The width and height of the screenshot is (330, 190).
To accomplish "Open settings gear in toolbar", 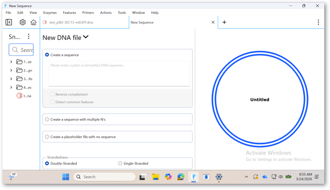I will point(23,22).
